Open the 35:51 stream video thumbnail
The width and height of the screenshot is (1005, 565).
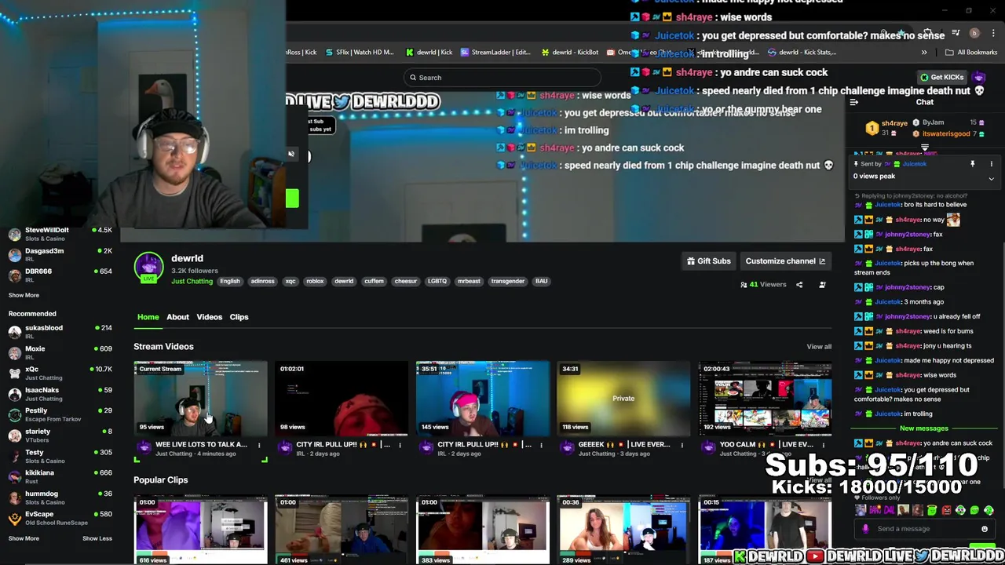(x=483, y=398)
